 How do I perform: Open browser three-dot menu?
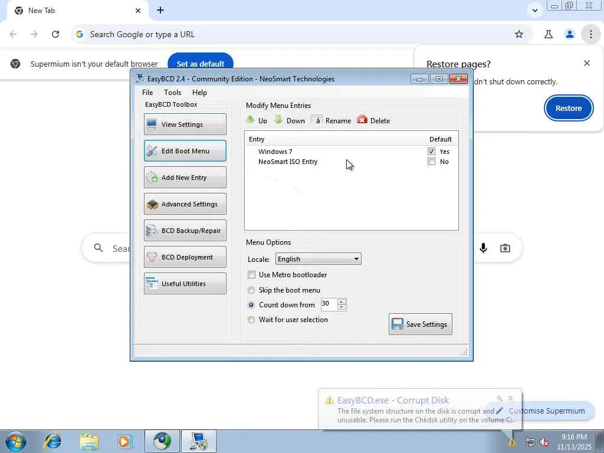pyautogui.click(x=590, y=34)
